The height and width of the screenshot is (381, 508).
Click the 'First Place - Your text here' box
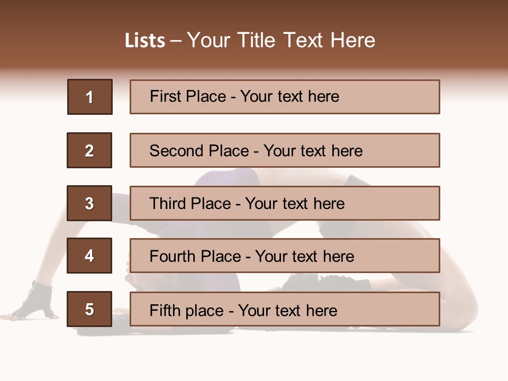click(x=285, y=97)
